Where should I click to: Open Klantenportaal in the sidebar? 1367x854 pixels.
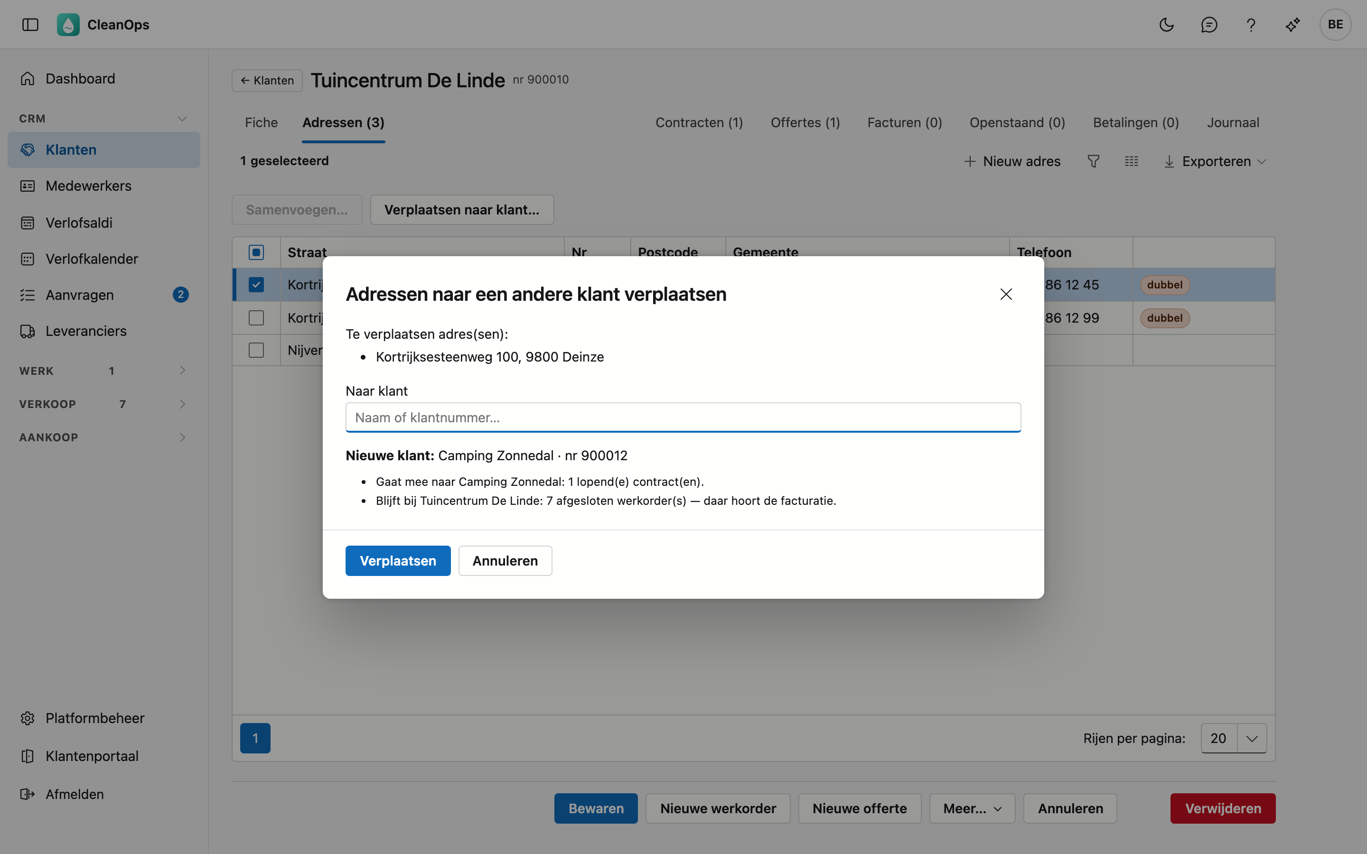click(x=104, y=756)
